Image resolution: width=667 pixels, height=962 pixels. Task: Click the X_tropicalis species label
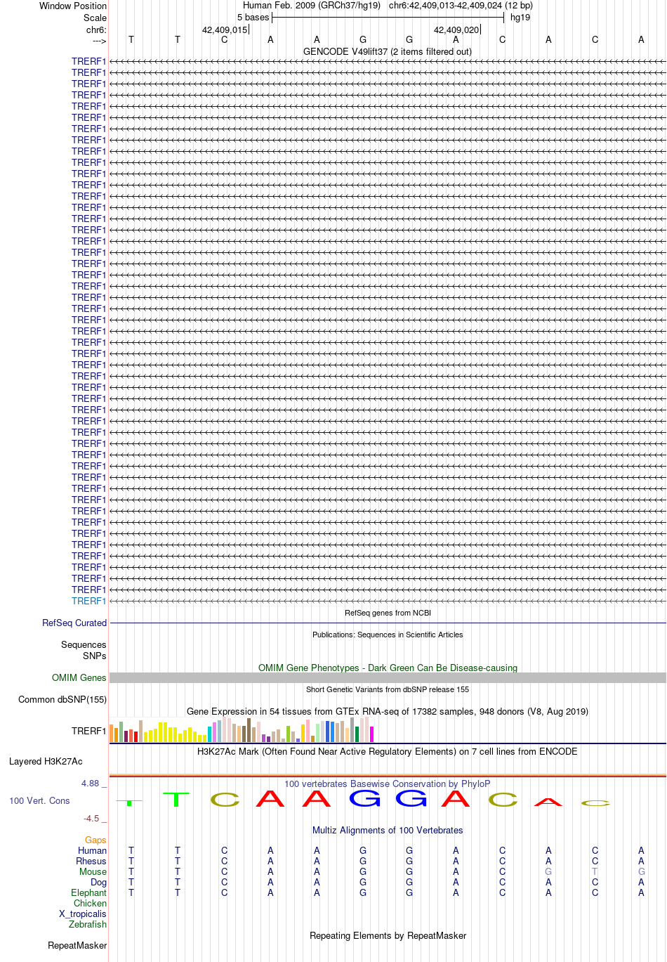83,914
